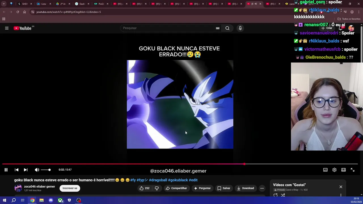Open File Explorer from the taskbar
This screenshot has height=204, width=363.
coord(41,200)
